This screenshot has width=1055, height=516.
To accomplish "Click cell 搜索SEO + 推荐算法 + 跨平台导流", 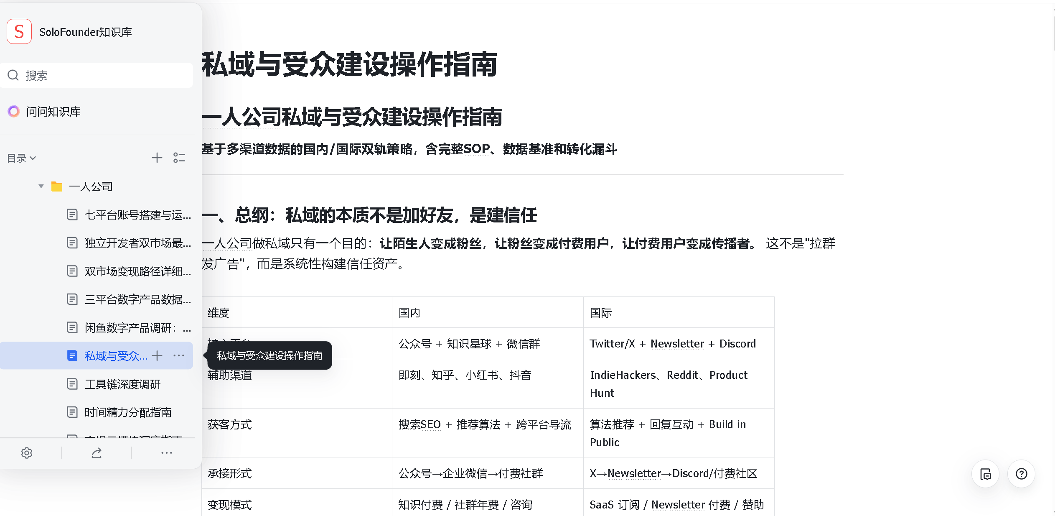I will pos(488,433).
